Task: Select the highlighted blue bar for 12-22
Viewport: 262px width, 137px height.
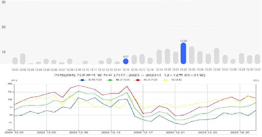Action: tap(183, 53)
